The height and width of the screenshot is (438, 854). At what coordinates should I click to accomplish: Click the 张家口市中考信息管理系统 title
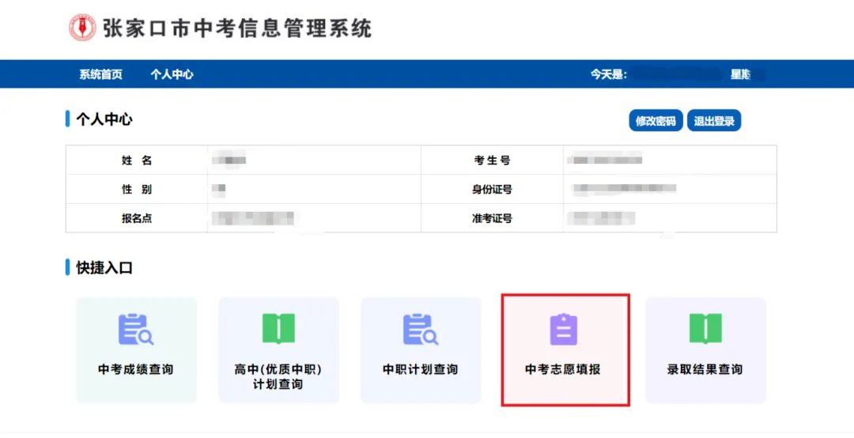[237, 28]
